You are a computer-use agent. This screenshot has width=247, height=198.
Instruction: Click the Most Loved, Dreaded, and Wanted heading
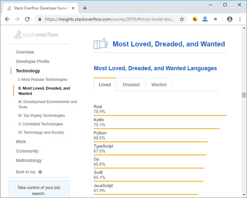coord(169,44)
